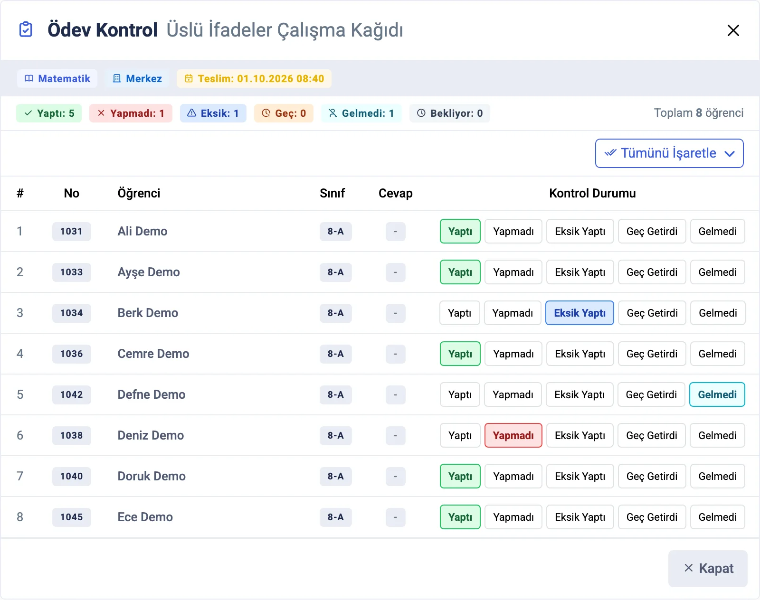Click the checkmark icon in Yaptı: 5 badge
Screen dimensions: 760x600
pos(28,113)
